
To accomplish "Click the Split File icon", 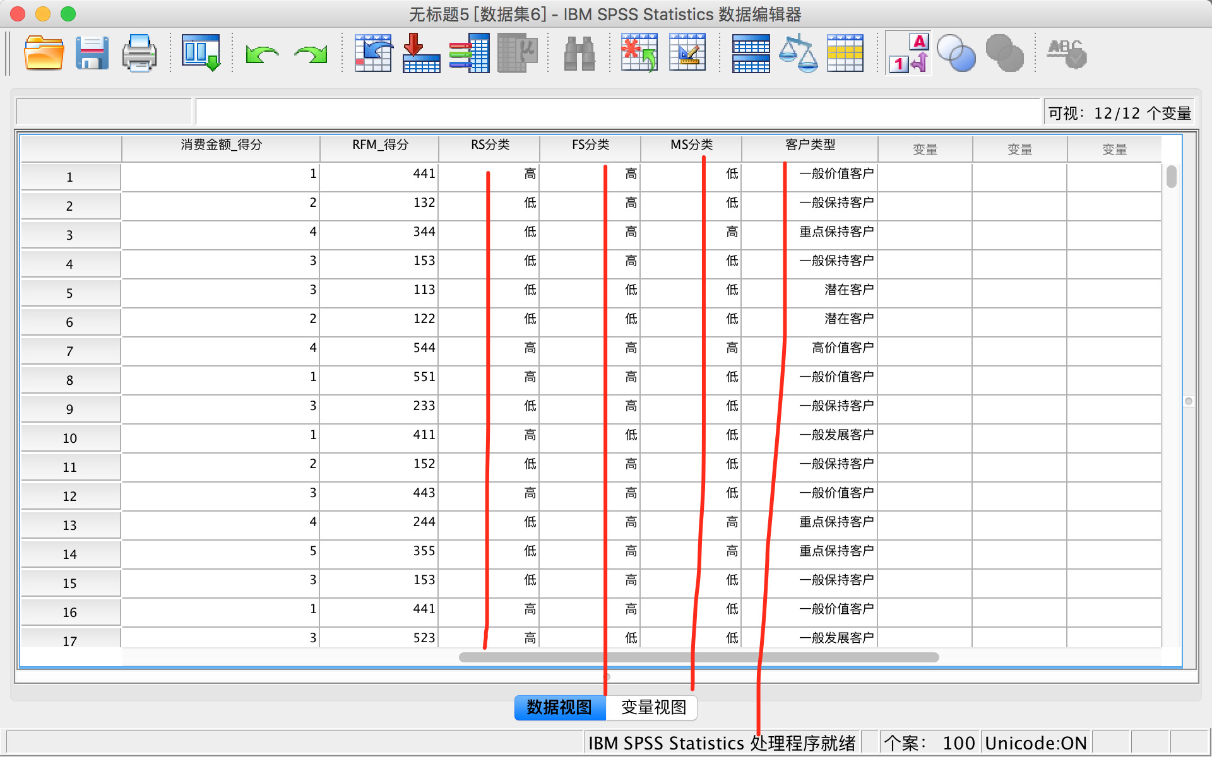I will point(751,53).
